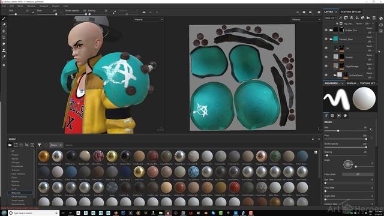Open the left viewport Material dropdown
The height and width of the screenshot is (216, 384).
tap(148, 19)
